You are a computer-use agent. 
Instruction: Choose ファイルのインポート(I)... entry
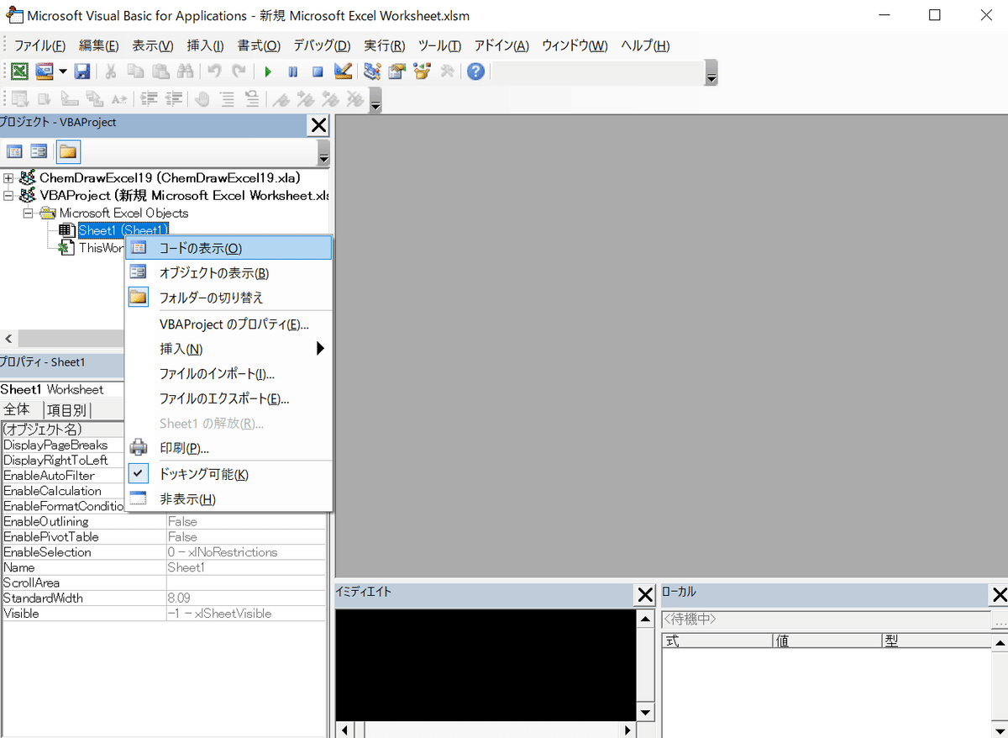point(228,374)
